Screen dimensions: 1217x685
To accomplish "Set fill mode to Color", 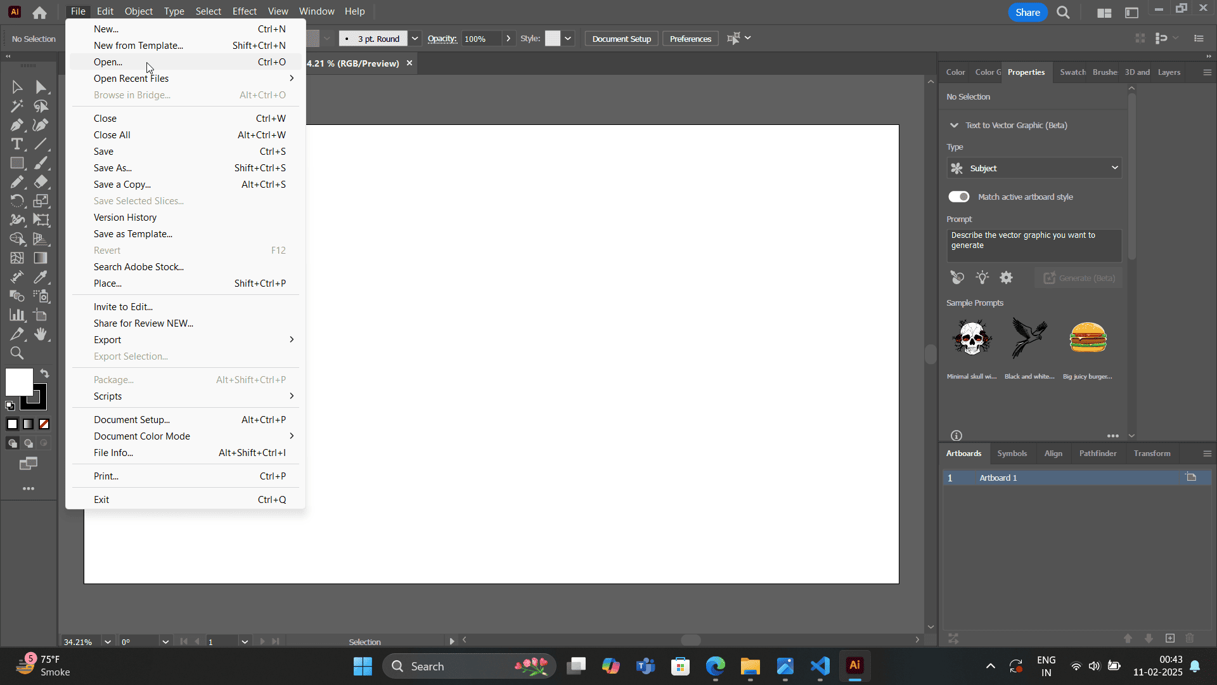I will 13,424.
